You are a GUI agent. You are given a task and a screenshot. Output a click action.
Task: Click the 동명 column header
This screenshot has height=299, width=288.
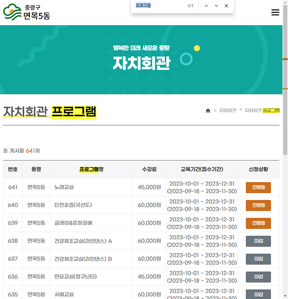(36, 169)
